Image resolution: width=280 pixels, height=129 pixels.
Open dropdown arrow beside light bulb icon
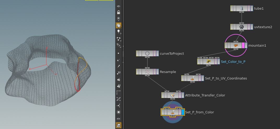tap(121, 33)
